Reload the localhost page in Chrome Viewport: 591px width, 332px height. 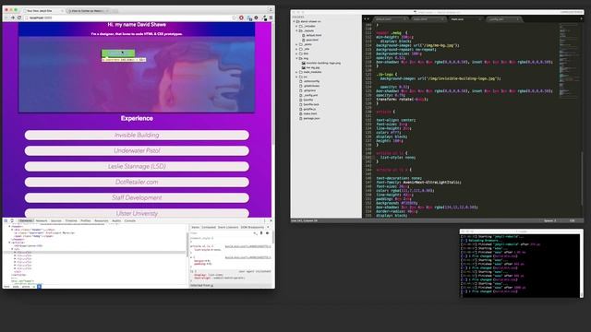[x=19, y=18]
